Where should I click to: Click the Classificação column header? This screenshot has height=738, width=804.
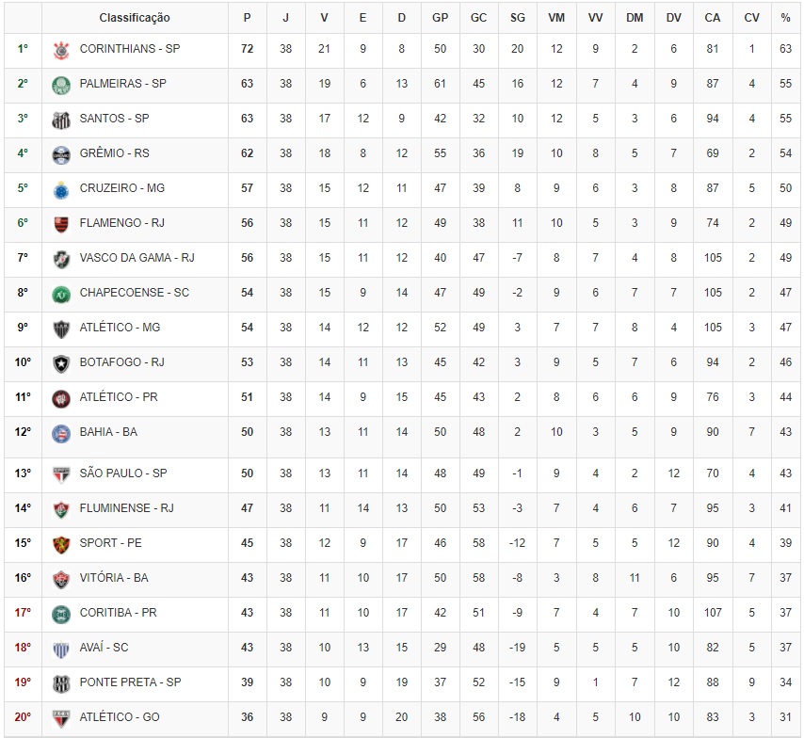coord(135,18)
